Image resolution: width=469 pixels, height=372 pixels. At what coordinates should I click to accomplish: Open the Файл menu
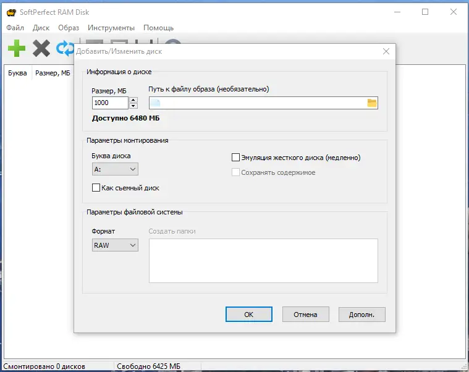point(15,28)
